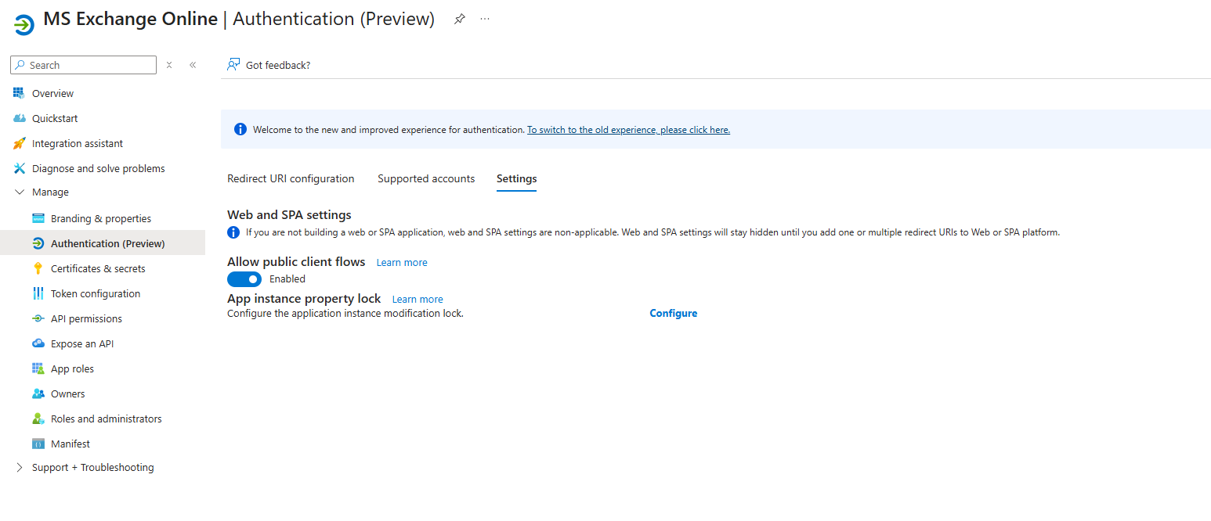Open Learn more for App instance property lock
The height and width of the screenshot is (521, 1211).
point(418,300)
